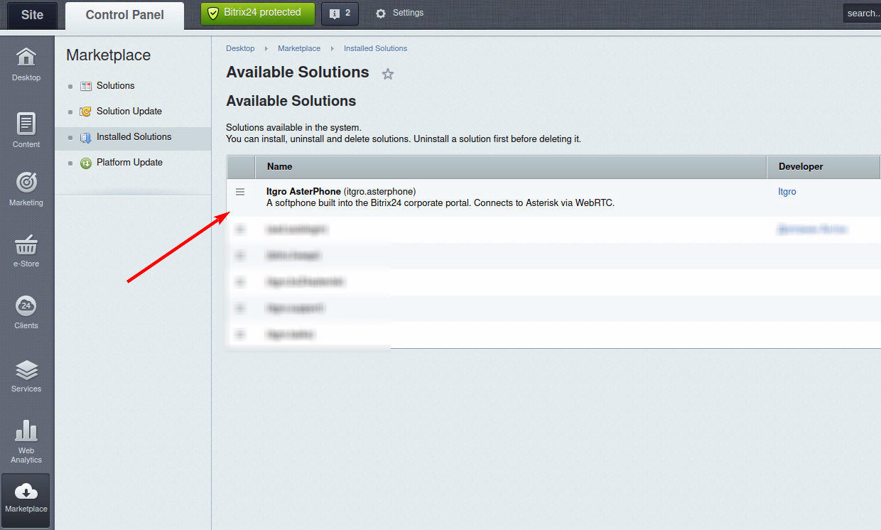Open Solutions in Marketplace menu
This screenshot has height=530, width=881.
(x=116, y=86)
